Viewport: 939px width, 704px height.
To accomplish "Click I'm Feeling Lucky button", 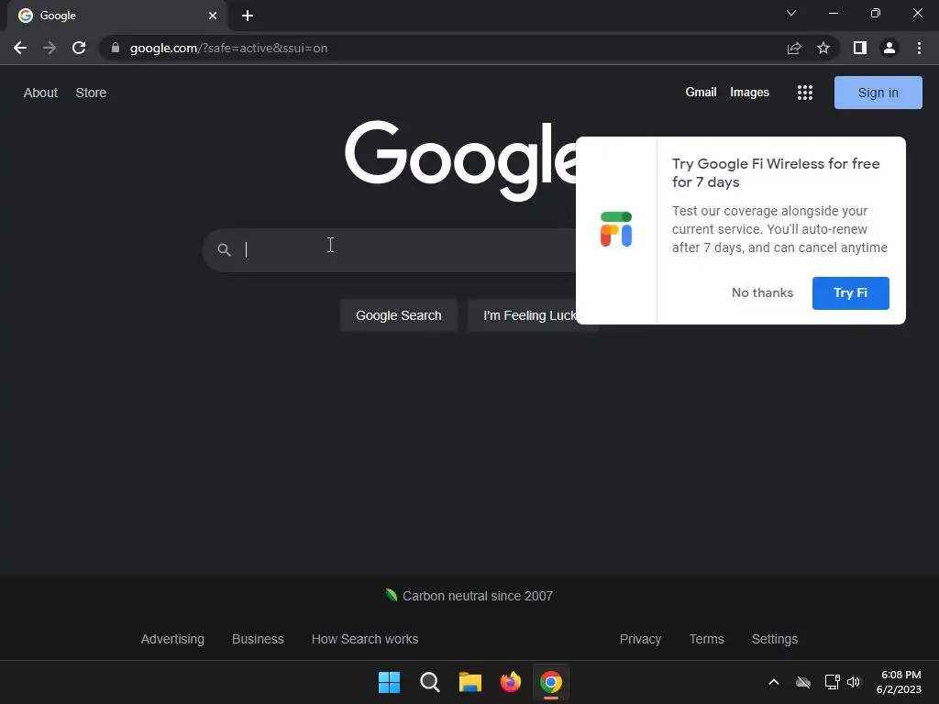I will (x=529, y=315).
